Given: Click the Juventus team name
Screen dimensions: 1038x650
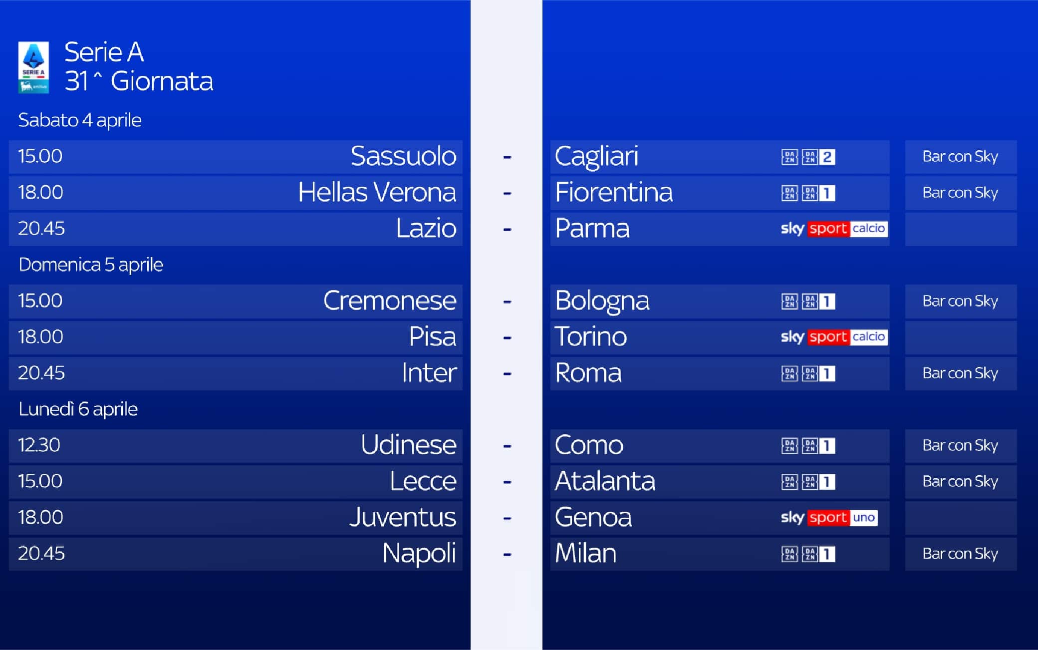Looking at the screenshot, I should [403, 517].
